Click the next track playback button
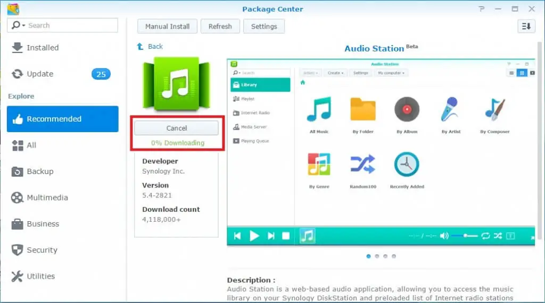 [271, 236]
